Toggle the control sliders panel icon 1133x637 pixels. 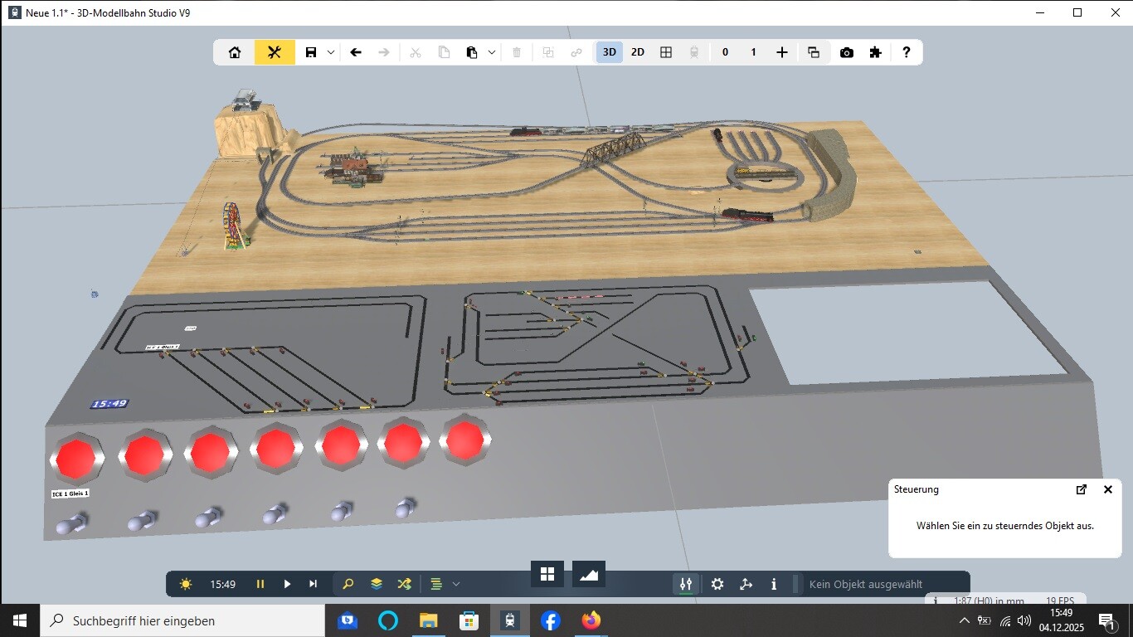686,584
